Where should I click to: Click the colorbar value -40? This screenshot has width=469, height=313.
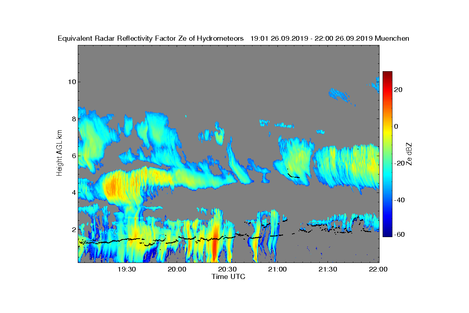(400, 200)
